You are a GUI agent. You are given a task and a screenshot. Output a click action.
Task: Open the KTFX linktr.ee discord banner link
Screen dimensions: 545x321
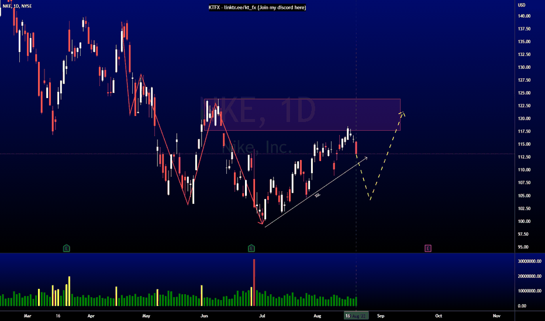(257, 7)
